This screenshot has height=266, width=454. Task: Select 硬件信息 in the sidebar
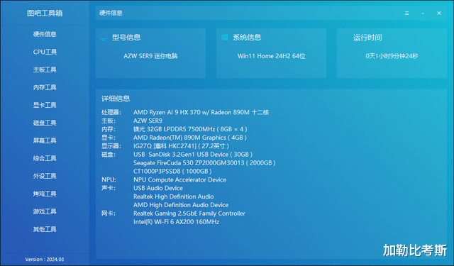tap(45, 34)
